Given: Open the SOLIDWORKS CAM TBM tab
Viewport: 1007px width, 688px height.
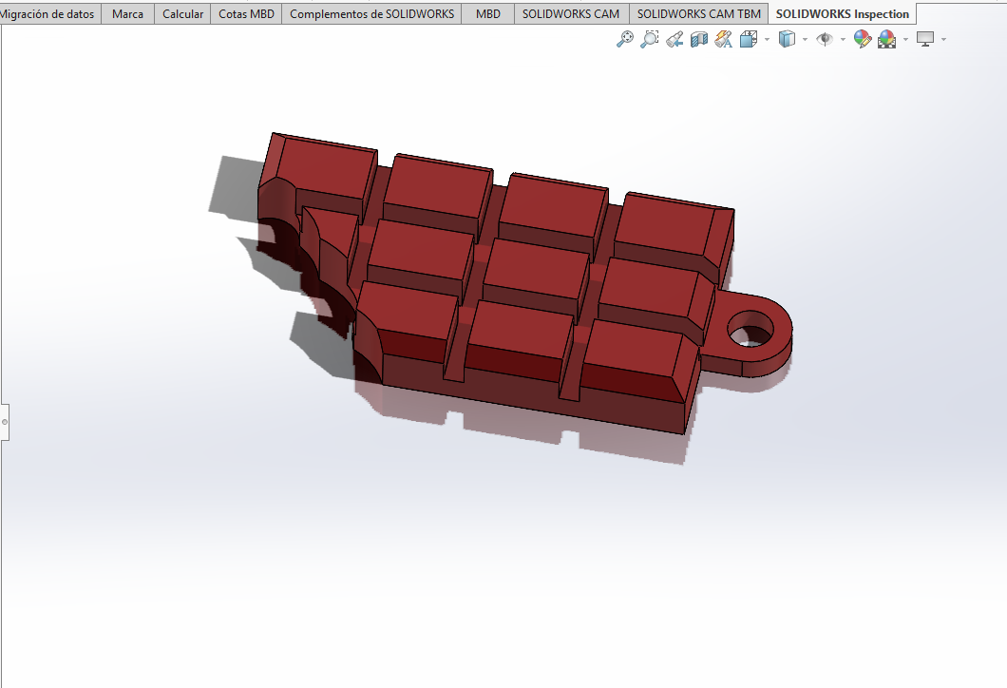Looking at the screenshot, I should [699, 13].
